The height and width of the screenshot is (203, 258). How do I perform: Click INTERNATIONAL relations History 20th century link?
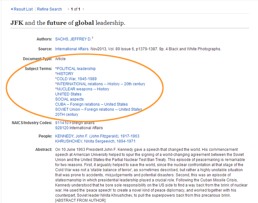click(x=101, y=84)
